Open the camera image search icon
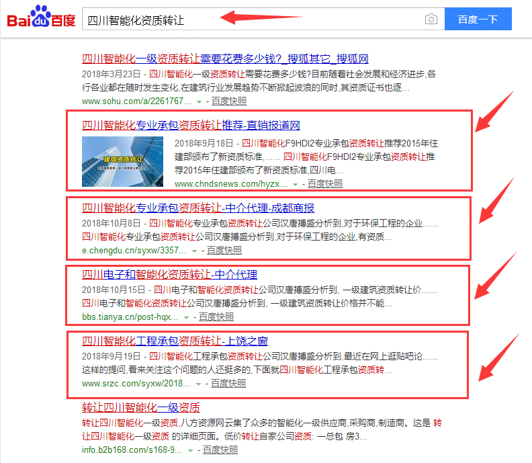The width and height of the screenshot is (532, 463). point(431,19)
